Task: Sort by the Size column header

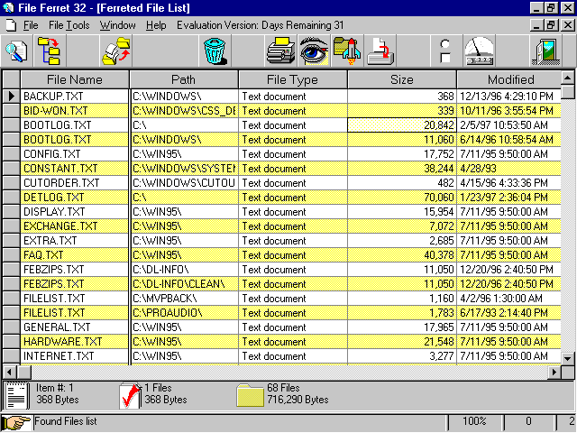Action: [402, 80]
